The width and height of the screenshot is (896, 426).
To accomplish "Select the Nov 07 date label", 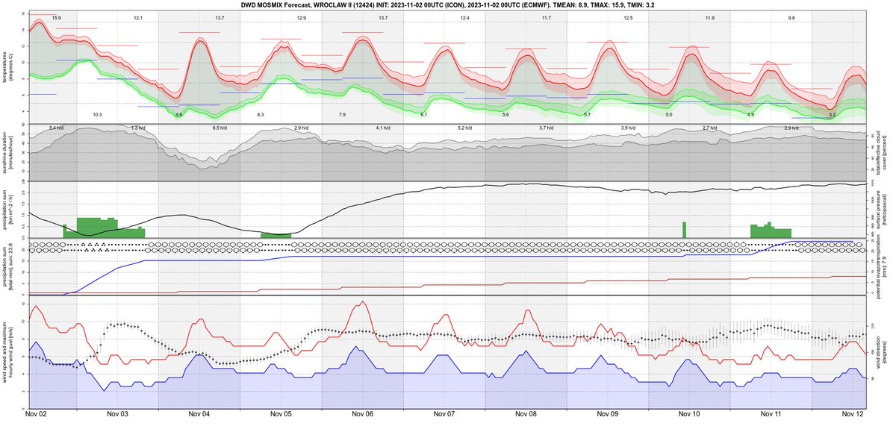I will [x=444, y=413].
